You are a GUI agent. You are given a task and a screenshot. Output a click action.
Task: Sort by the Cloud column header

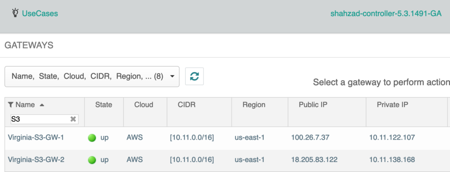(144, 105)
